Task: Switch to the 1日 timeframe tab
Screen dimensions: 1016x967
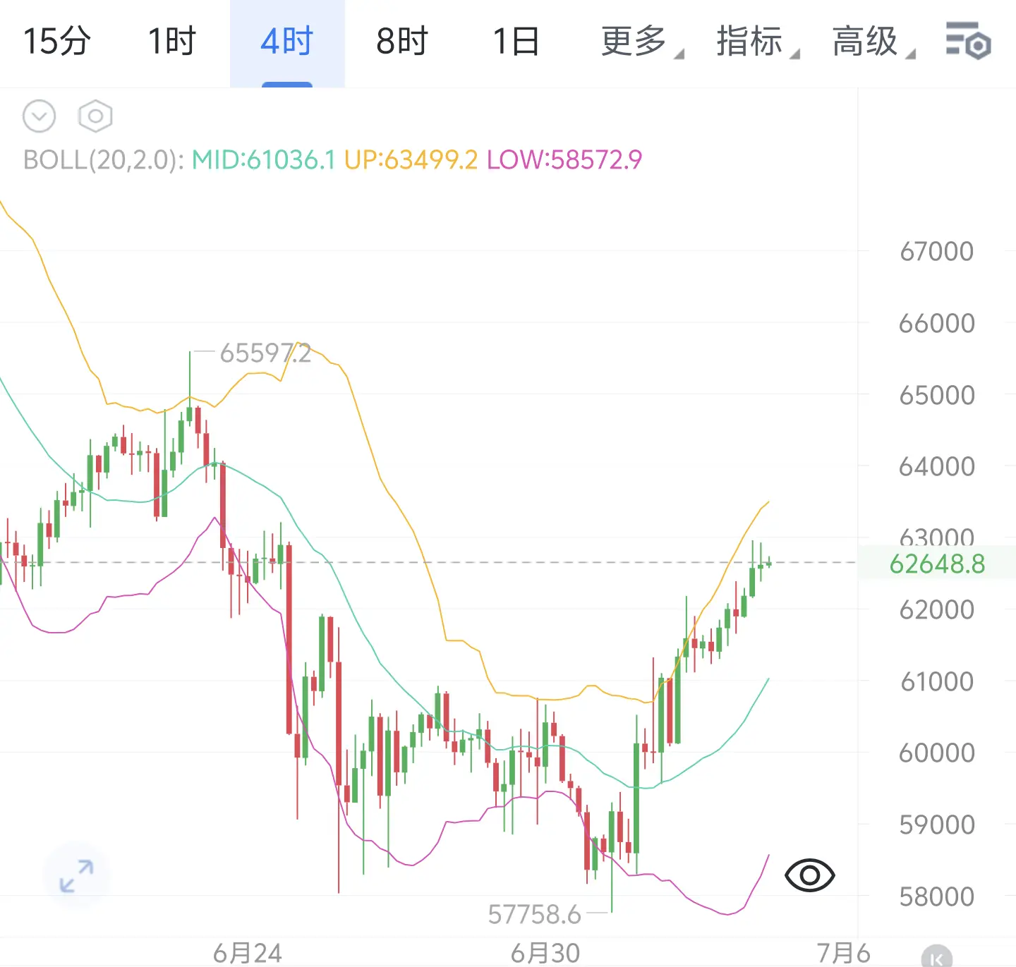Action: click(x=516, y=41)
